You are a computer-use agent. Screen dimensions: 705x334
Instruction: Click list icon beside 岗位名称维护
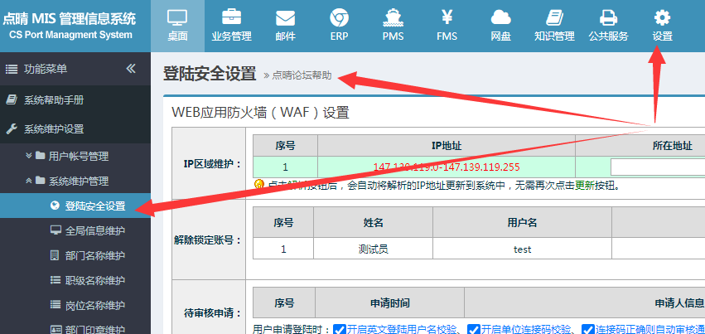click(x=56, y=305)
